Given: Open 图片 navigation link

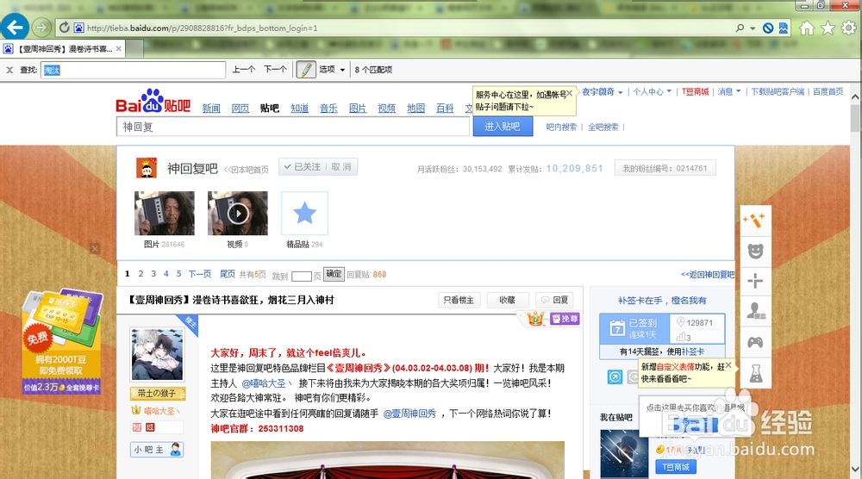Looking at the screenshot, I should point(358,109).
